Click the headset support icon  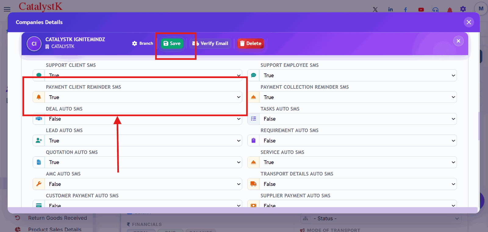coord(435,10)
